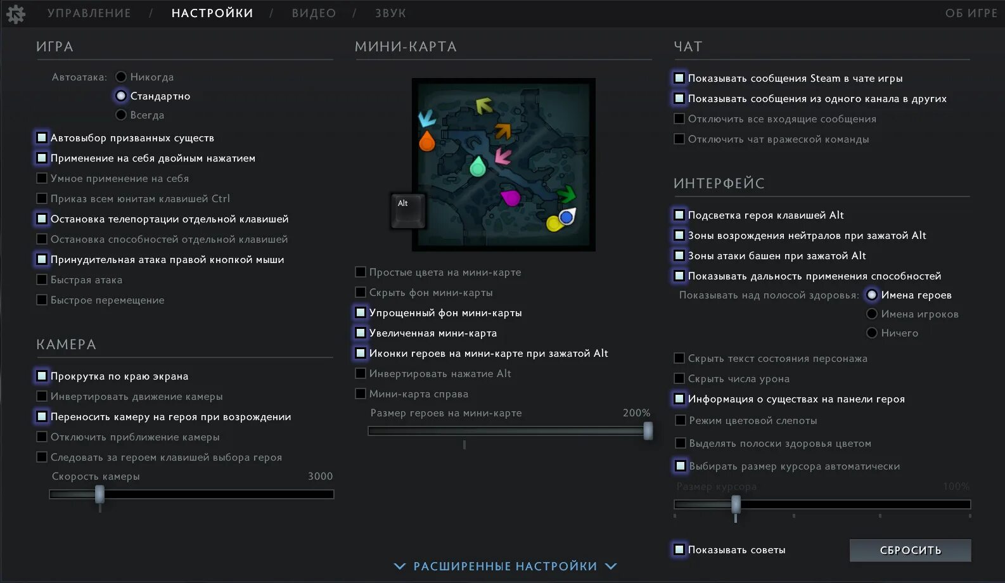Image resolution: width=1005 pixels, height=583 pixels.
Task: Click the settings gear icon
Action: (x=15, y=14)
